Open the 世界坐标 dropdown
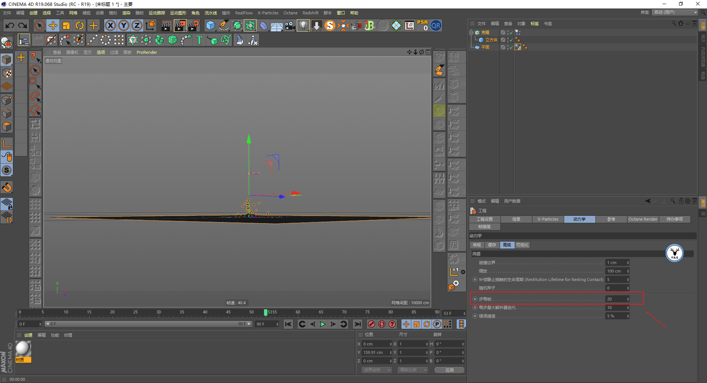The image size is (707, 383). click(377, 370)
